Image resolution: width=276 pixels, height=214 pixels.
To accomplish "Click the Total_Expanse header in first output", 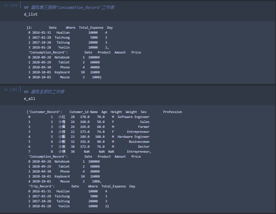I will tap(91, 28).
